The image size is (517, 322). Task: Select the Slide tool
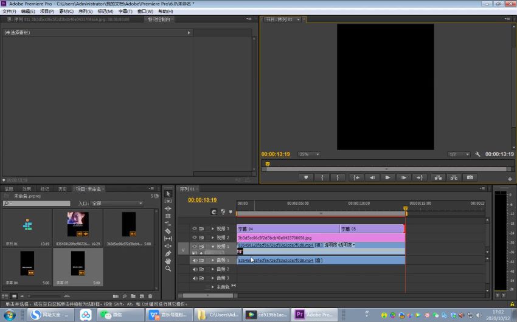168,246
